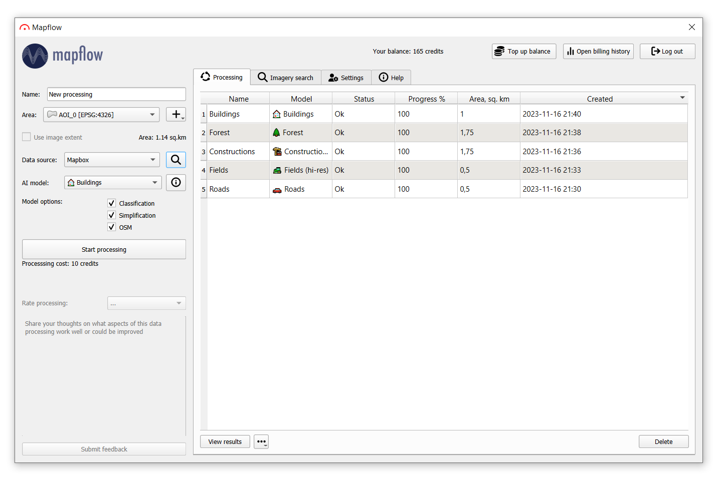Screen dimensions: 721x481
Task: Click the Processing cost 10 credits text
Action: [60, 264]
